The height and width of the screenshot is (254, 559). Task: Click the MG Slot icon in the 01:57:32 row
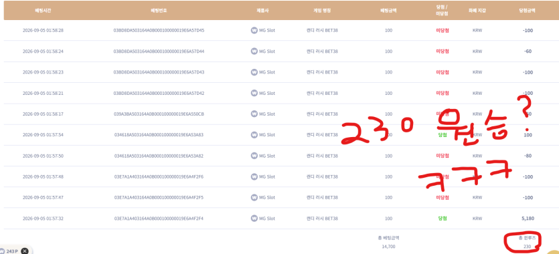254,219
